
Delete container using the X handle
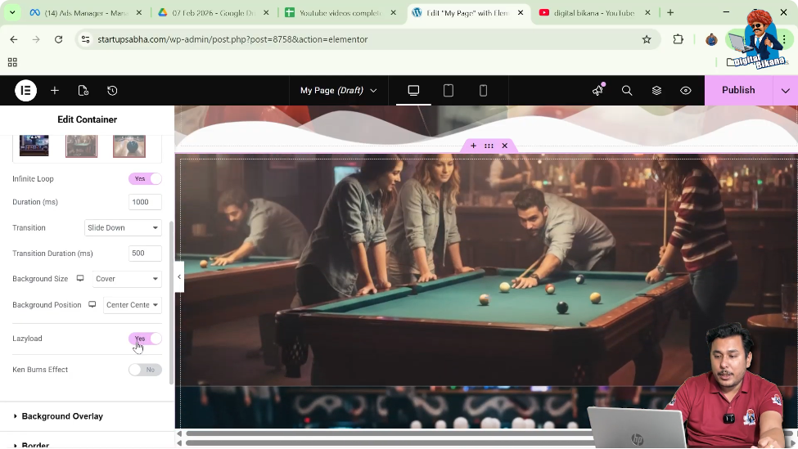(x=504, y=146)
